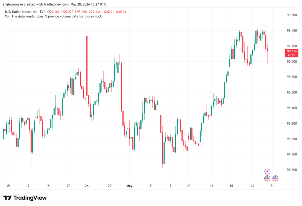Click the 99.400 price axis label
302x206 pixels.
click(x=292, y=31)
